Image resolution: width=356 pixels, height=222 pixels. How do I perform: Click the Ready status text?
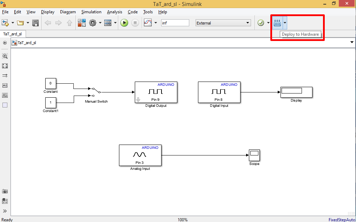[x=7, y=220]
